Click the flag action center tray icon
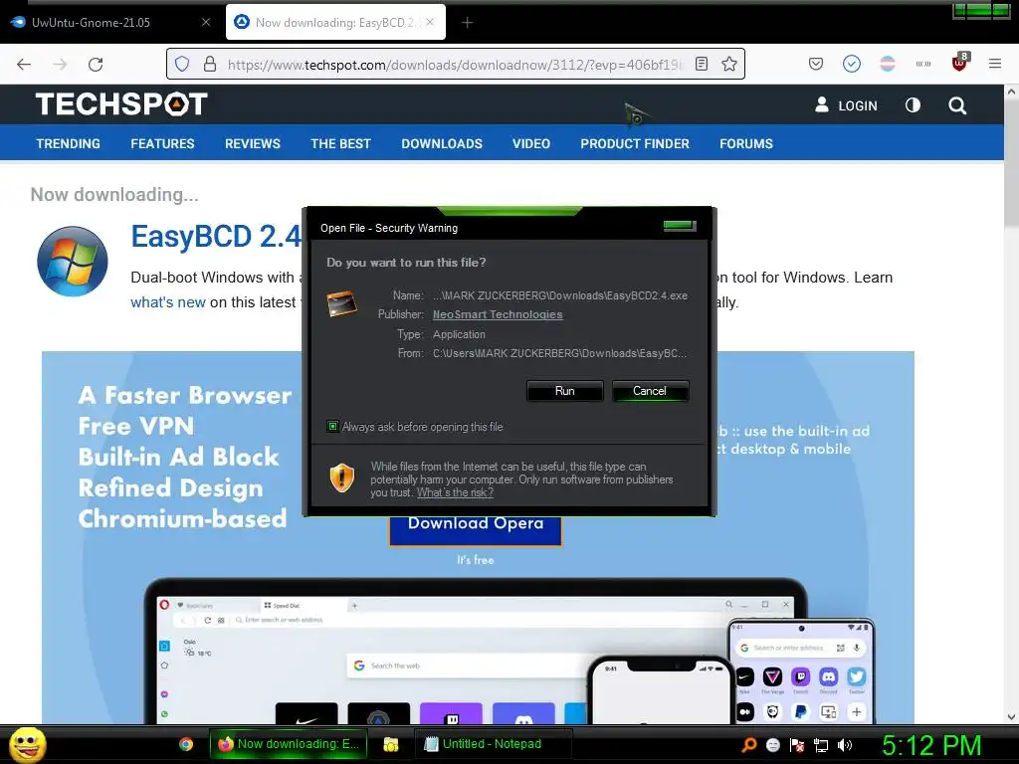The width and height of the screenshot is (1019, 764). point(797,745)
